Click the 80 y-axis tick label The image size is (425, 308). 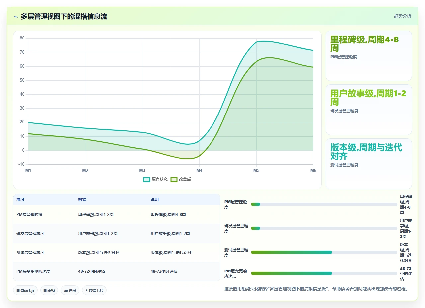pos(22,38)
